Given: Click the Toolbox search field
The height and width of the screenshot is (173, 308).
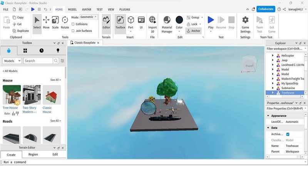Looking at the screenshot, I should (38, 61).
